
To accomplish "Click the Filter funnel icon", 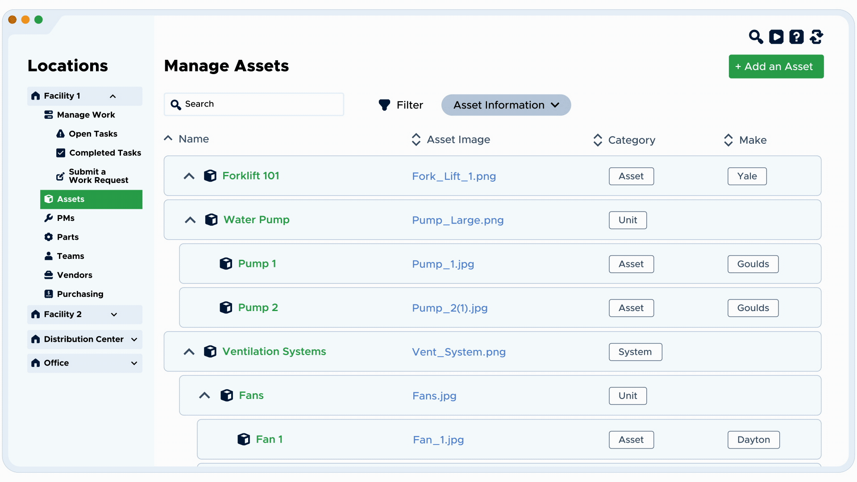I will [384, 105].
